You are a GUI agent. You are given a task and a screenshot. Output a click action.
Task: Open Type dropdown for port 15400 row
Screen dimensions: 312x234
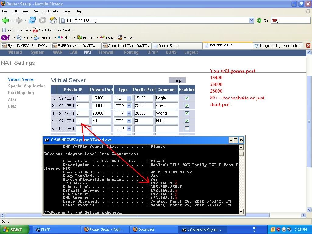(129, 98)
